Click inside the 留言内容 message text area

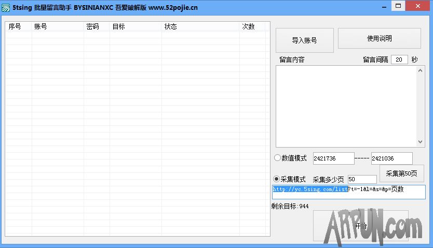point(346,106)
